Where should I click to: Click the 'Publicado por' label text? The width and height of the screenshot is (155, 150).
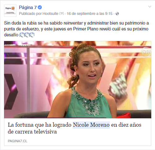coord(30,14)
